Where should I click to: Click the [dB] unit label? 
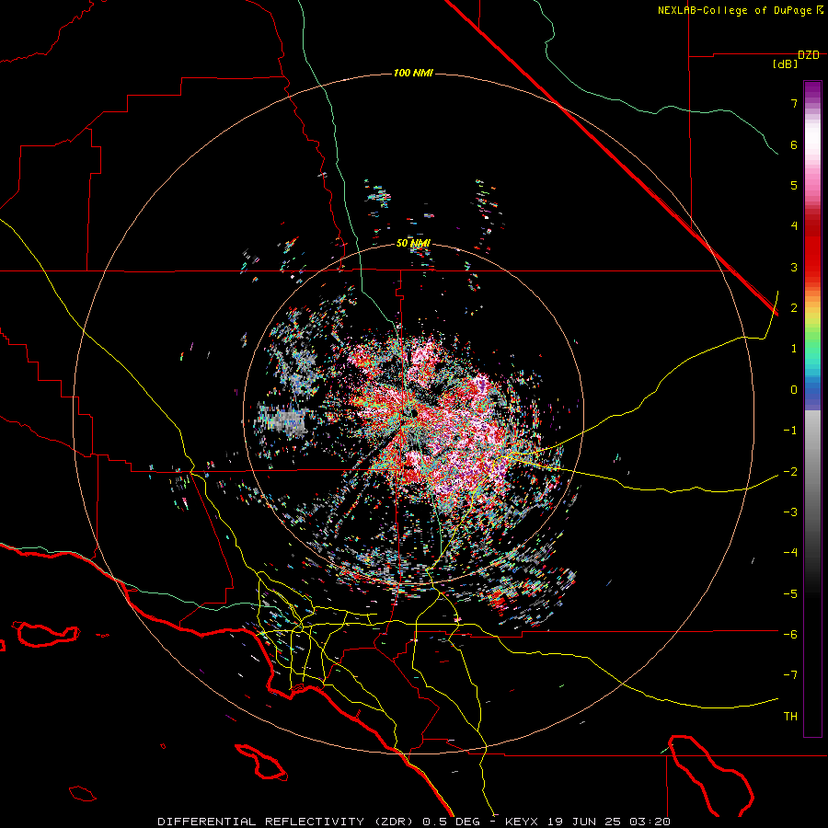pos(786,64)
